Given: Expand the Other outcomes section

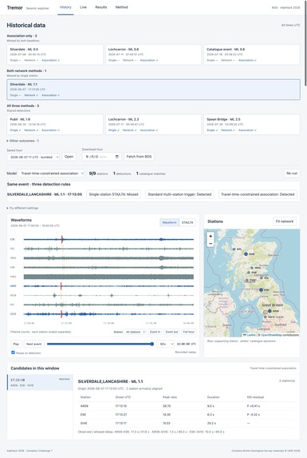Looking at the screenshot, I should (x=22, y=141).
